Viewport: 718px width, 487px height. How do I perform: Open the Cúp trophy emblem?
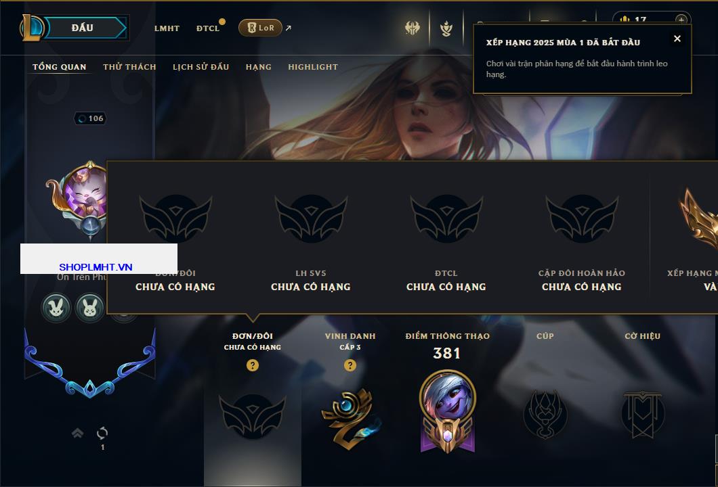click(545, 415)
